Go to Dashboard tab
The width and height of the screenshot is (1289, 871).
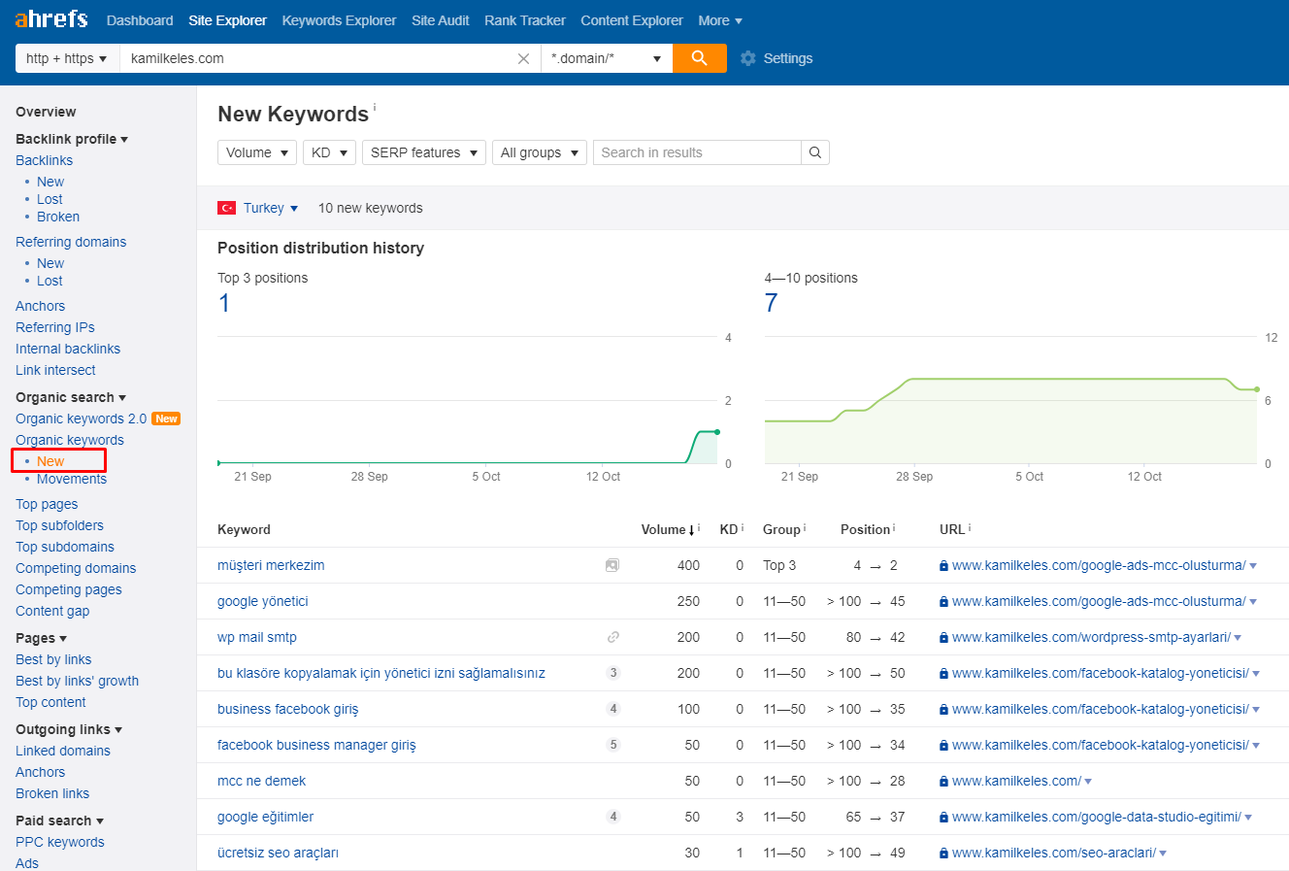click(x=140, y=20)
